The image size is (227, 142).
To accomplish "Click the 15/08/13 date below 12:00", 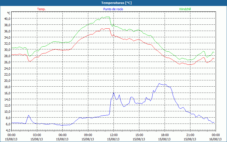I will [x=113, y=139].
